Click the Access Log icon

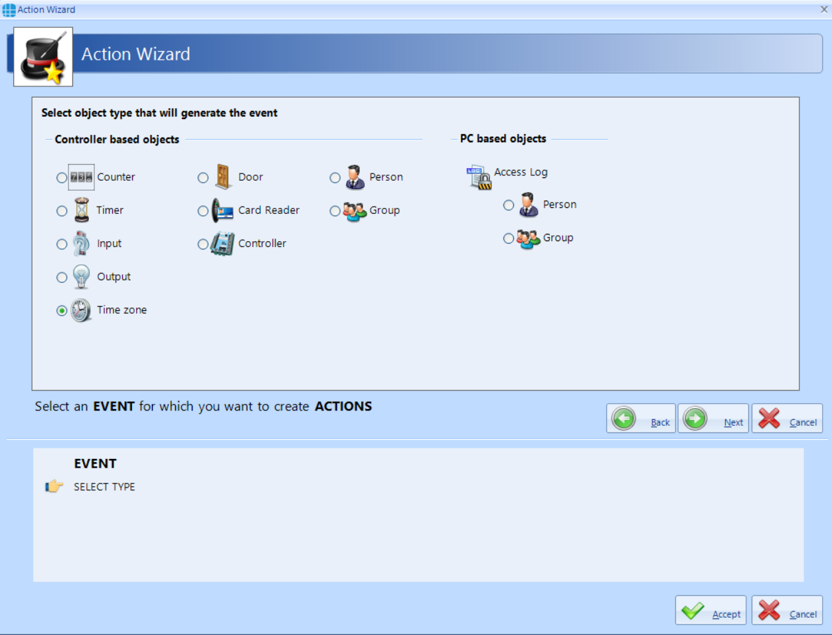[479, 177]
